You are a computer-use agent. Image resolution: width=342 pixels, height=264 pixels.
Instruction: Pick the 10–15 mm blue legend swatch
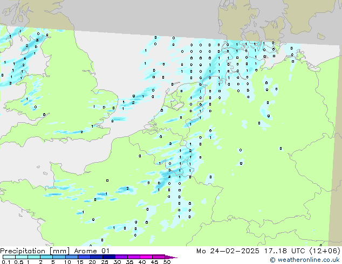tap(71, 257)
